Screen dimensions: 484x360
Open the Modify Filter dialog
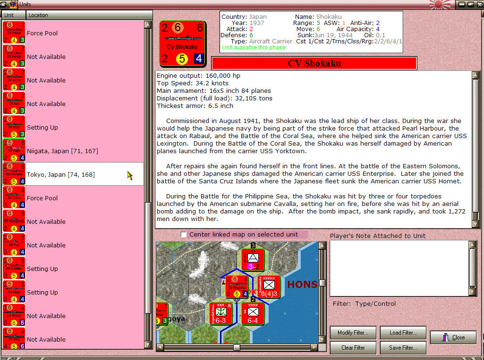(353, 333)
